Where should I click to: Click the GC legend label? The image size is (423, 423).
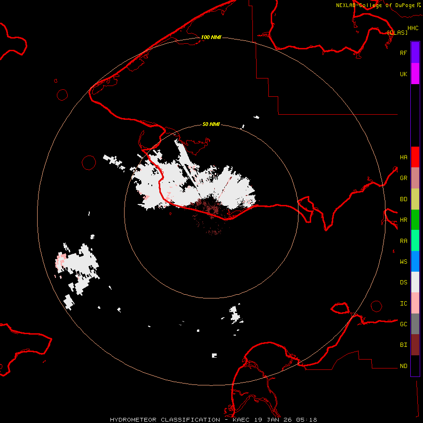coord(403,324)
